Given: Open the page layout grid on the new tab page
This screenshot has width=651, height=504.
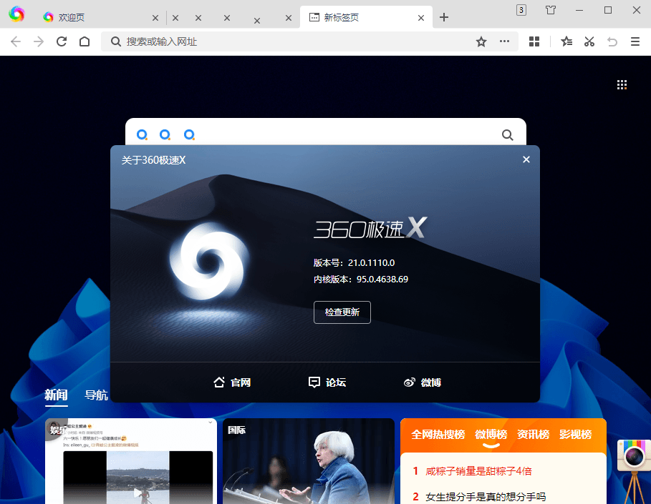Looking at the screenshot, I should click(x=622, y=84).
